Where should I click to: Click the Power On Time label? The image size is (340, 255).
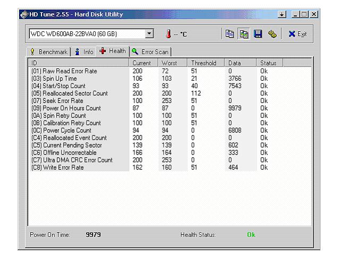tap(50, 235)
